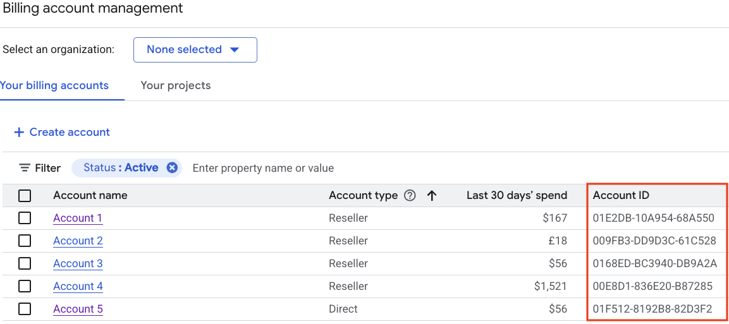729x324 pixels.
Task: Click the Account type help icon
Action: tap(410, 196)
